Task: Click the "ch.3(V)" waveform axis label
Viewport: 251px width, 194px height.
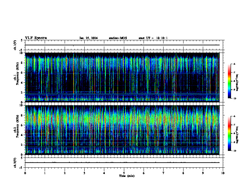Action: coord(15,163)
